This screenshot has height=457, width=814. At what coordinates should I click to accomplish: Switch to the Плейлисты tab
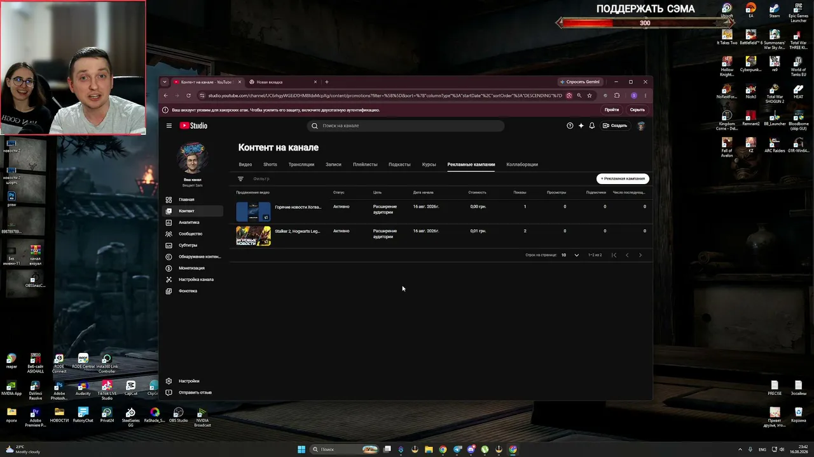pyautogui.click(x=365, y=164)
